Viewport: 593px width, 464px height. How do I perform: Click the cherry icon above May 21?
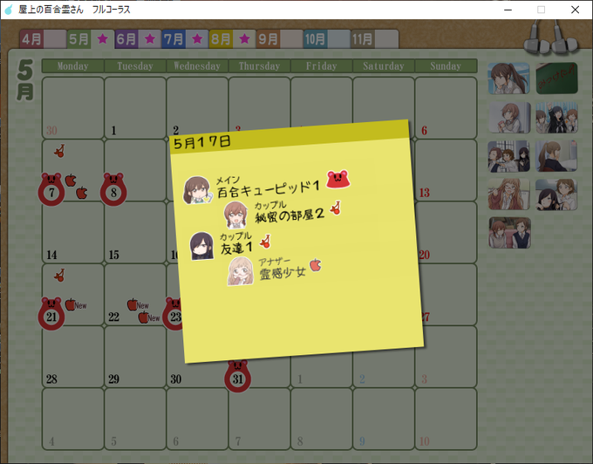pyautogui.click(x=59, y=276)
